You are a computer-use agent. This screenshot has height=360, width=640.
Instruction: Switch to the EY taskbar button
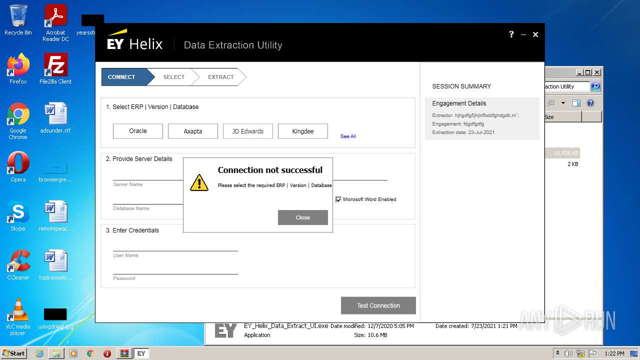tap(141, 353)
